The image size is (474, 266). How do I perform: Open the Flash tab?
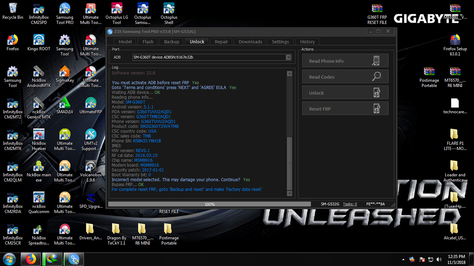[x=148, y=42]
